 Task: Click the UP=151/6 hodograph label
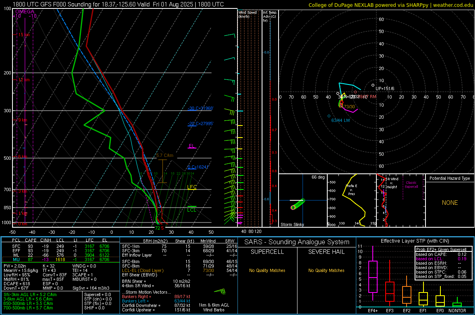[x=385, y=89]
